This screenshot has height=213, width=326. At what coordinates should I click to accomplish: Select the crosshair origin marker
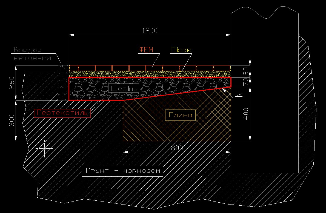pyautogui.click(x=44, y=148)
